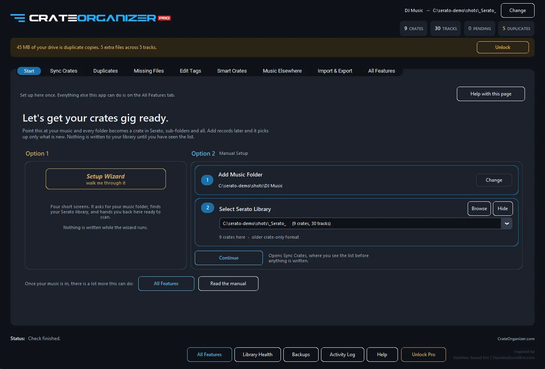This screenshot has width=545, height=369.
Task: Open the Smart Crates tab
Action: 232,71
